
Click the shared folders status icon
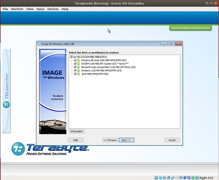(177, 178)
